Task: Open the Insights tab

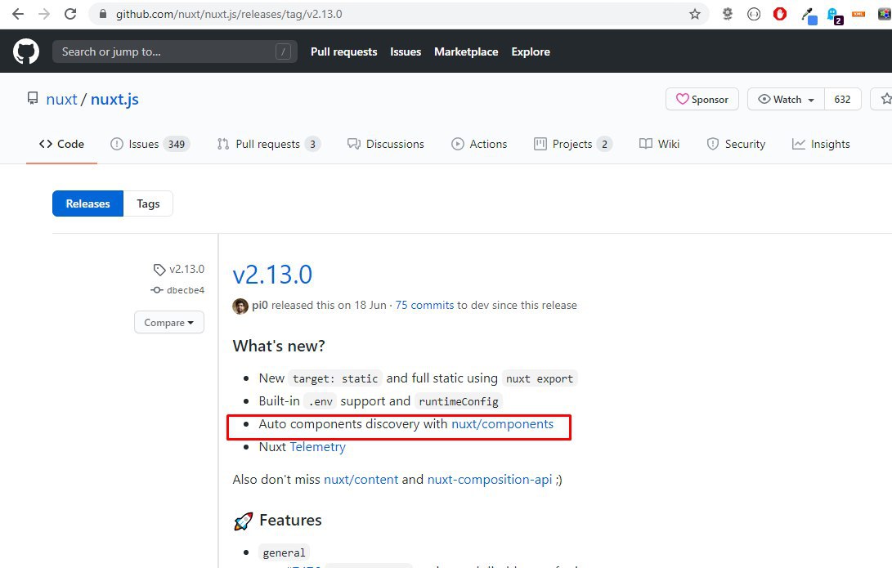Action: click(x=821, y=145)
